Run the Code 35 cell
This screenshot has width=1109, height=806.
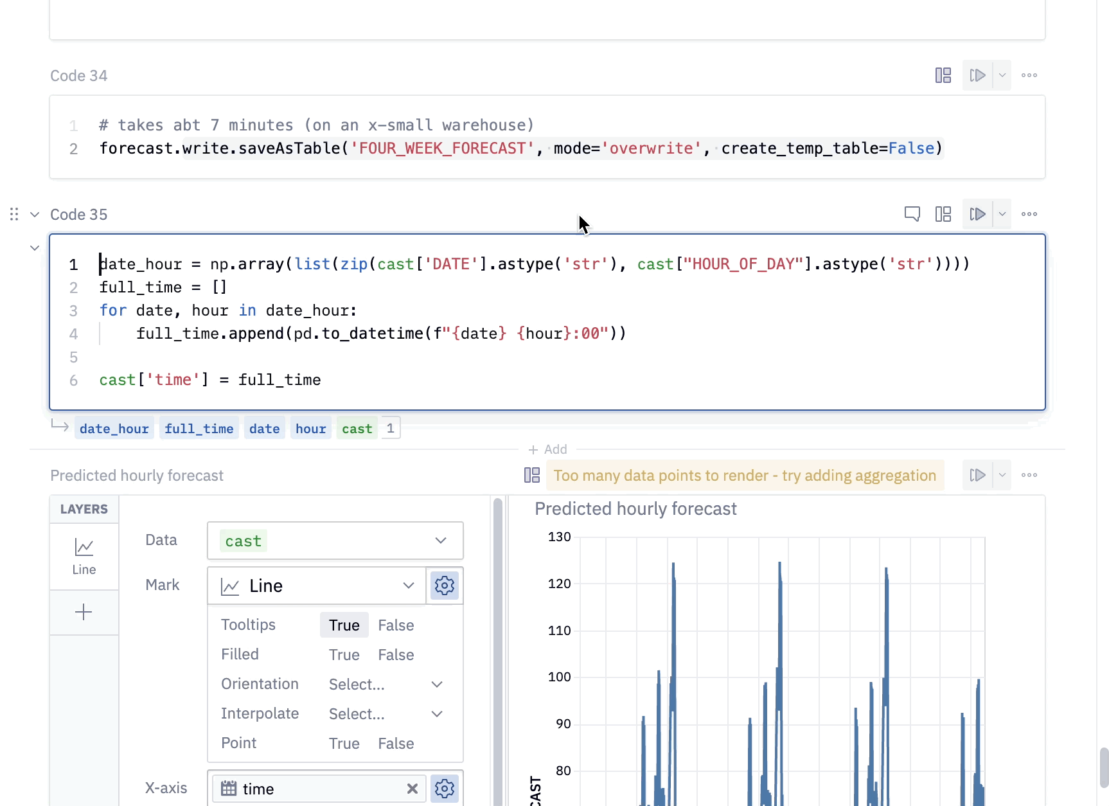click(977, 214)
